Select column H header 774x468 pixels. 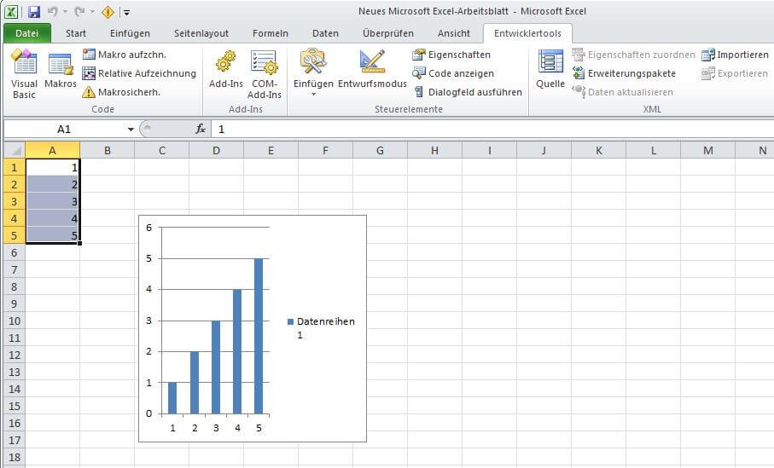point(434,150)
